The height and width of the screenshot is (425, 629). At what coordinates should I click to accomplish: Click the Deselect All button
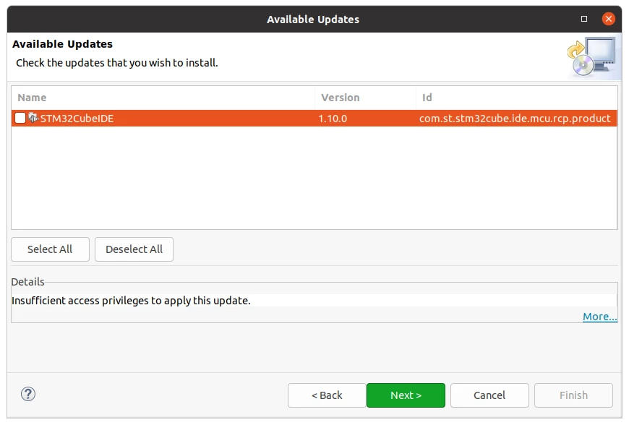(x=134, y=249)
